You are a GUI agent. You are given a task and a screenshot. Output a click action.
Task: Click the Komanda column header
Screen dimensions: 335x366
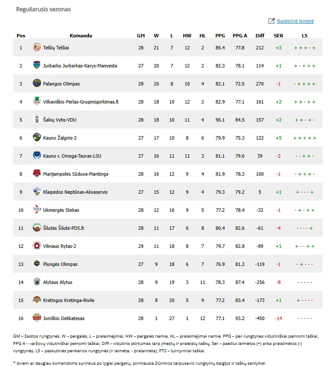pyautogui.click(x=81, y=36)
